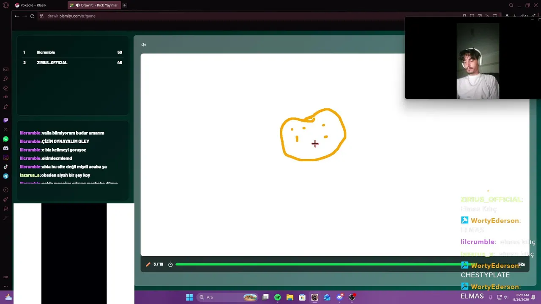This screenshot has width=541, height=304.
Task: Mute game sound with speaker icon
Action: click(x=144, y=45)
